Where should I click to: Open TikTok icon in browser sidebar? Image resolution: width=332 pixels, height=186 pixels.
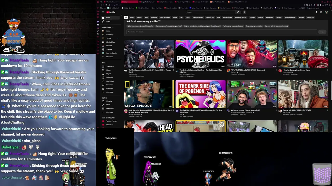[98, 31]
